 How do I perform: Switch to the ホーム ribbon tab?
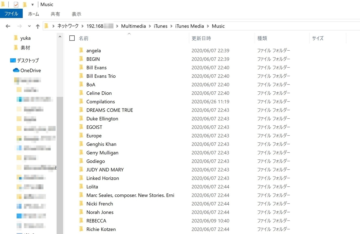tap(34, 14)
